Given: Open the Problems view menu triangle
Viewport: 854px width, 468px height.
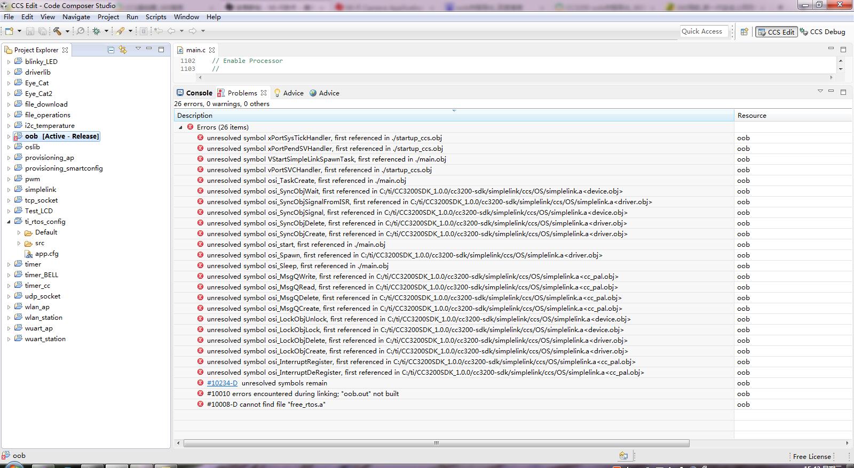Looking at the screenshot, I should [820, 91].
